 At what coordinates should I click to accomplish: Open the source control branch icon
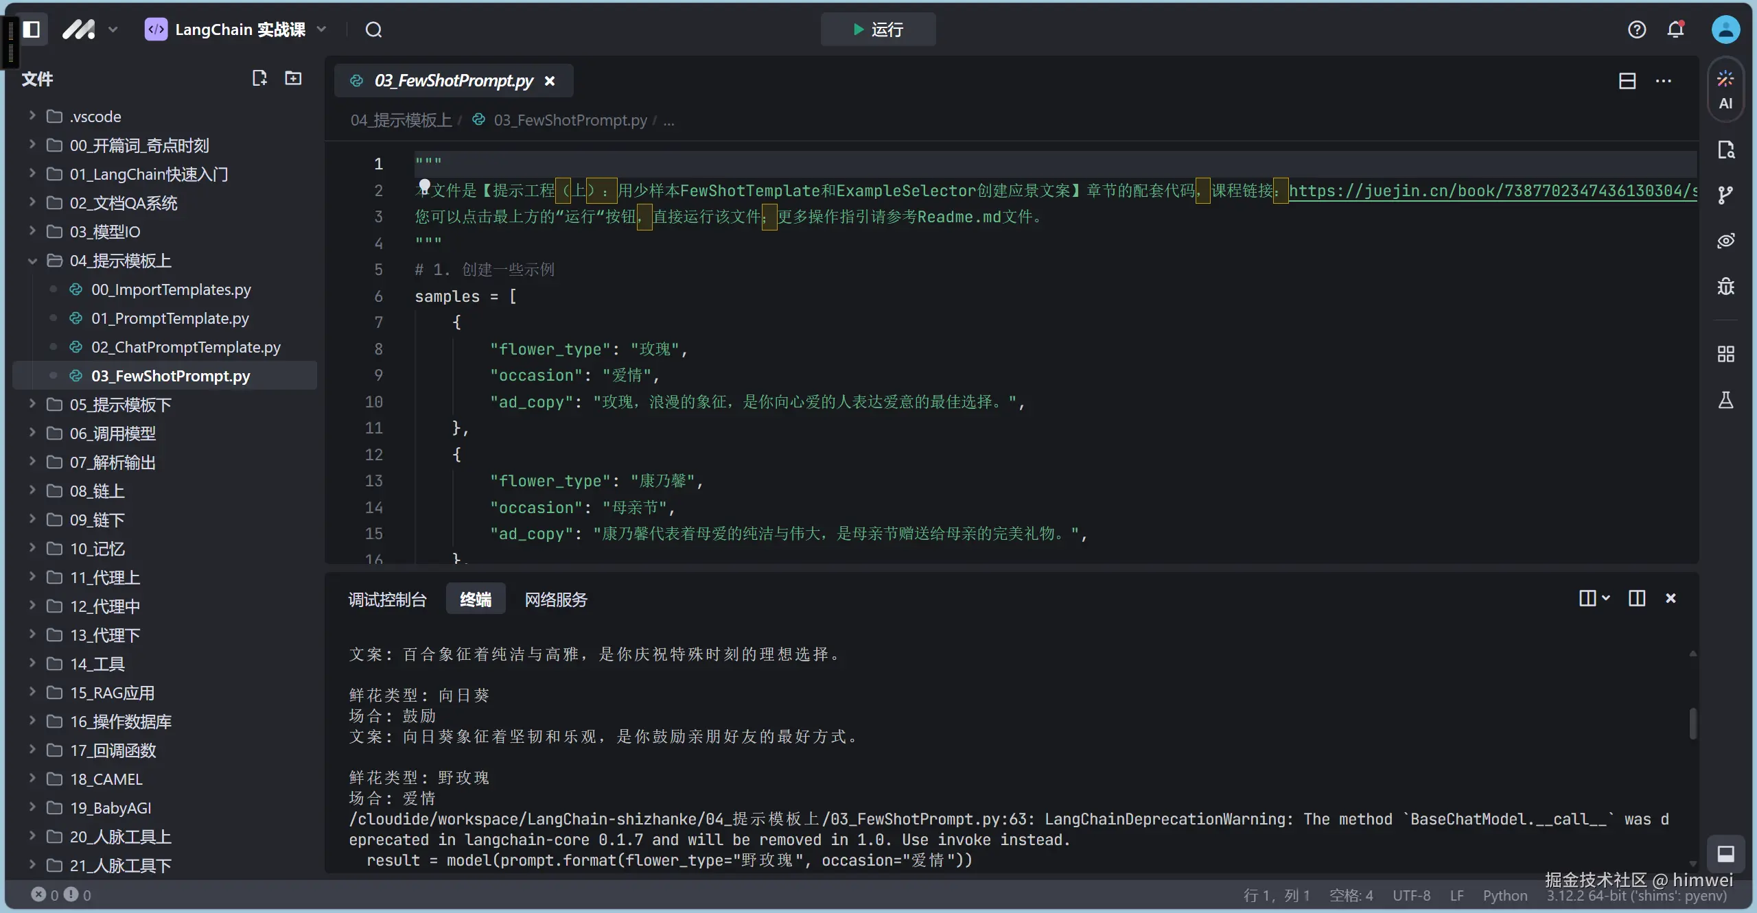pyautogui.click(x=1725, y=195)
